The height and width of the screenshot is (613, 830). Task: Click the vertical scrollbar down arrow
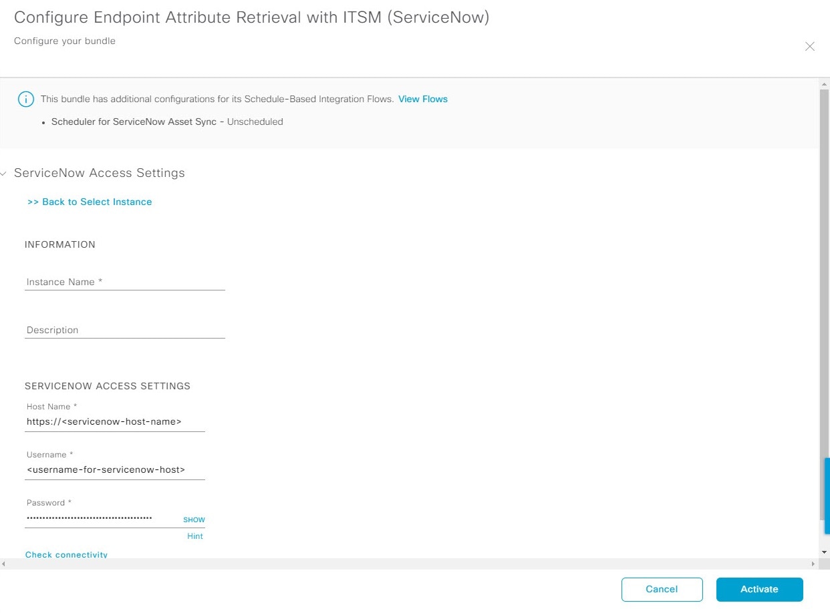(x=824, y=552)
